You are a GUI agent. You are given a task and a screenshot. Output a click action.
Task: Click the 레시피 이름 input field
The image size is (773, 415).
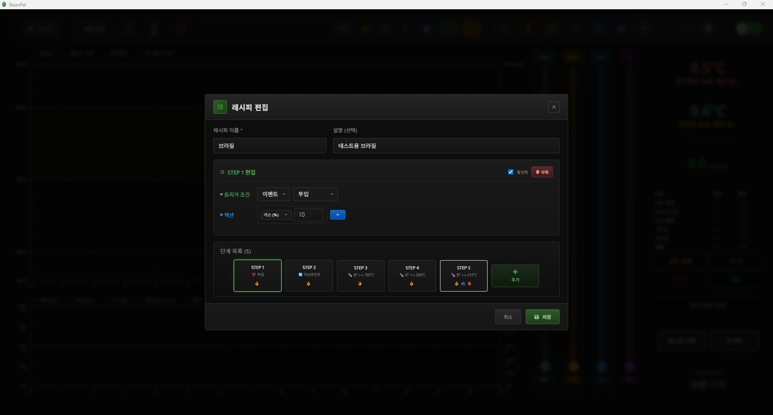point(270,146)
